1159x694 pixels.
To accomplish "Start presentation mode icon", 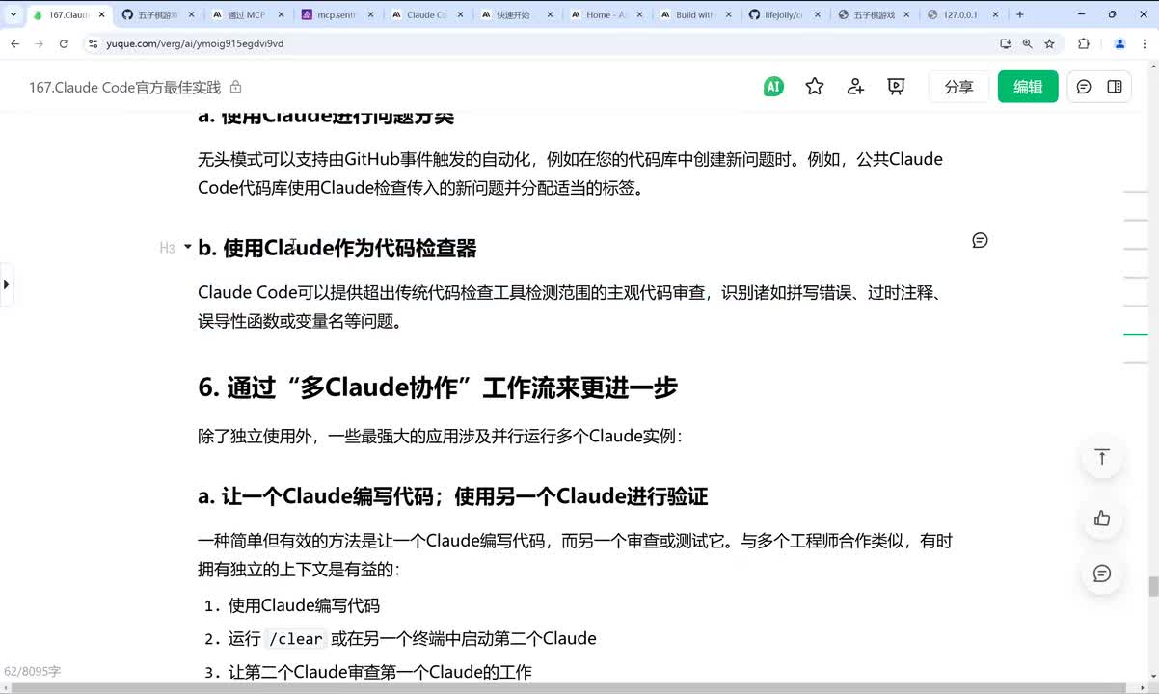I will click(x=896, y=87).
